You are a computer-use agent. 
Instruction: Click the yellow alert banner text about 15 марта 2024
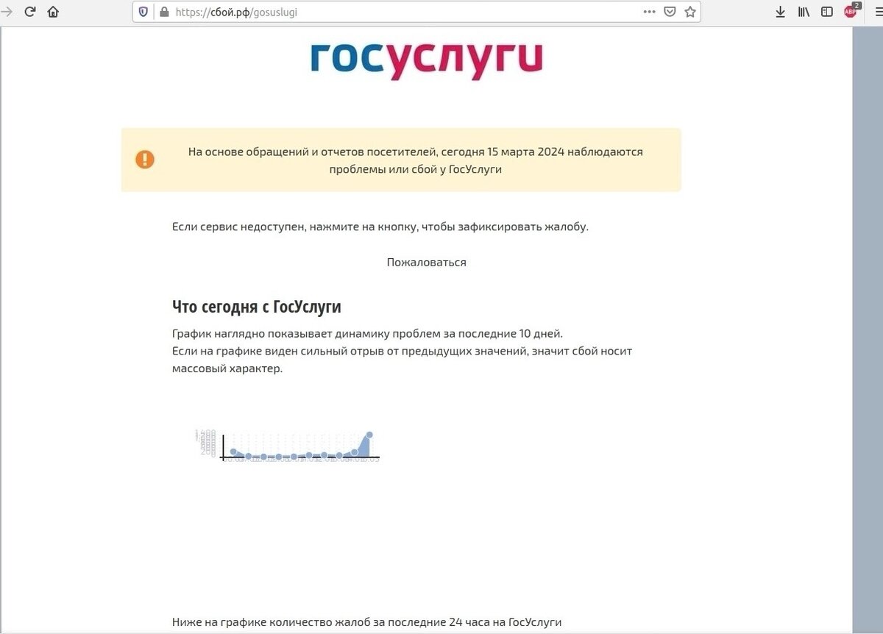pos(416,160)
